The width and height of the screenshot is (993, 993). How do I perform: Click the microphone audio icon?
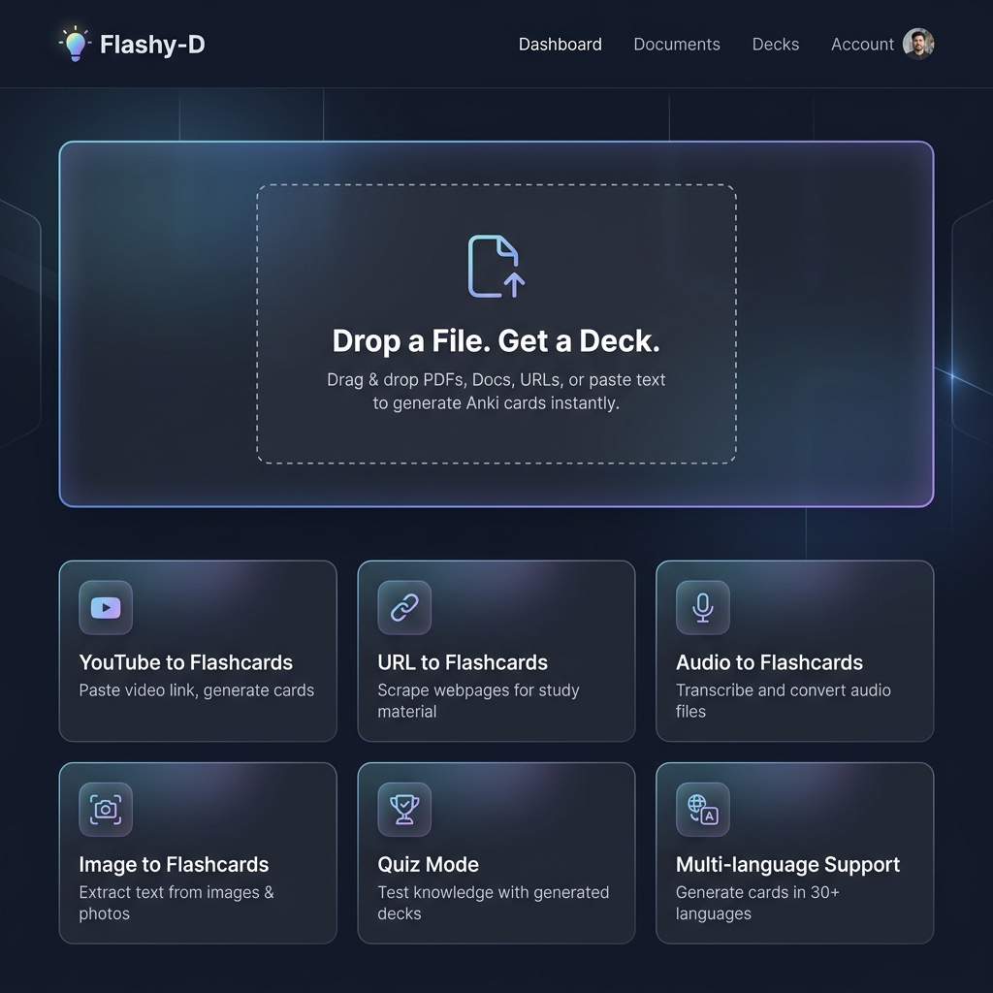point(703,608)
